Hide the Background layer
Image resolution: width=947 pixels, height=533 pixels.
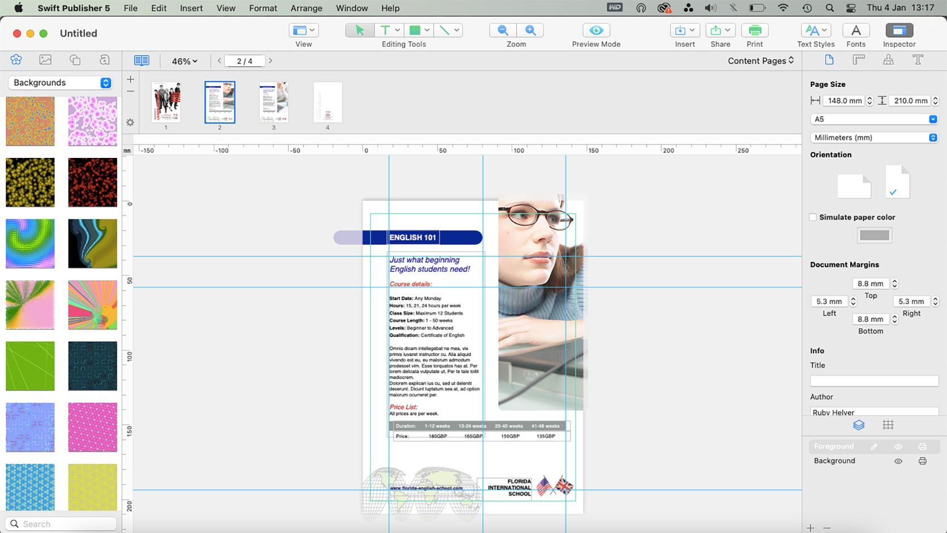[898, 461]
